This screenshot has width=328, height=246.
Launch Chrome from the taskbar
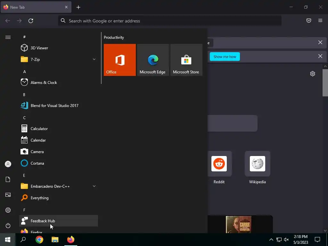click(39, 240)
